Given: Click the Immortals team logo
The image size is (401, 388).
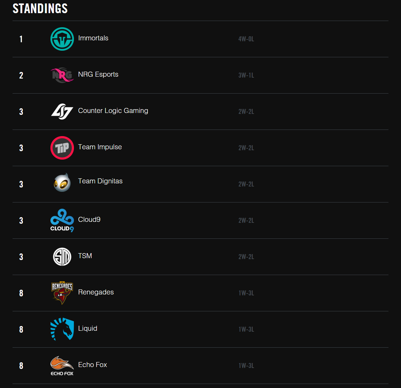Looking at the screenshot, I should [x=62, y=39].
